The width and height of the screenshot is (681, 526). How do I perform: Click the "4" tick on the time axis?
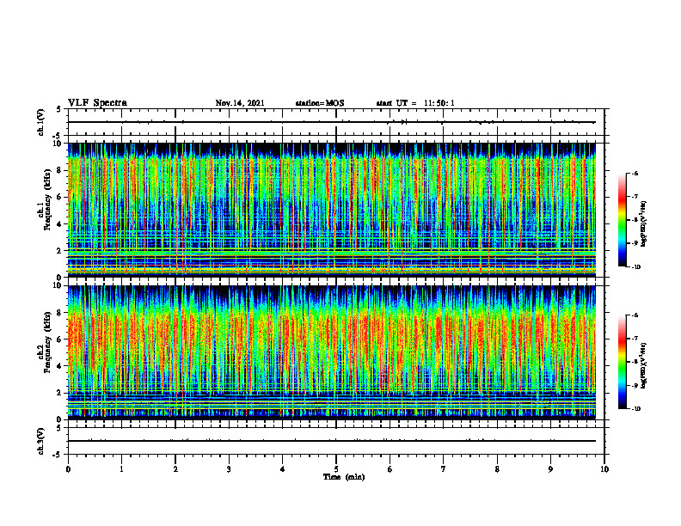[283, 469]
